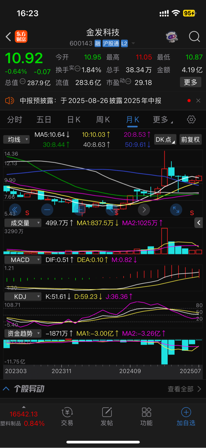Screen dimensions: 206x448
Task: Open the 功能 functions icon
Action: point(146,416)
